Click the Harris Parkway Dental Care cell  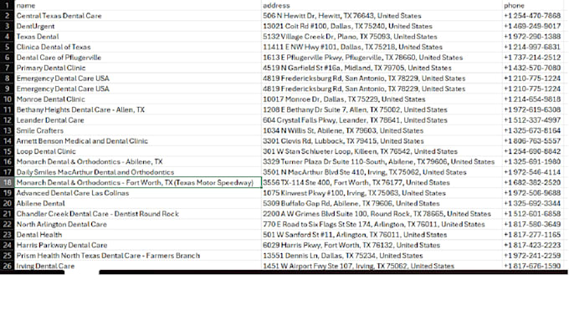137,245
